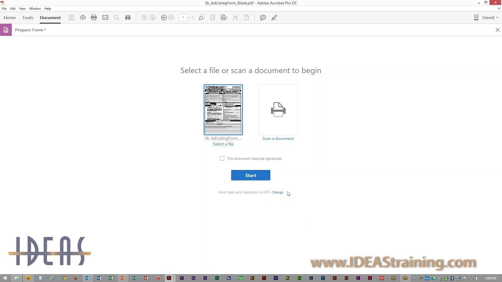This screenshot has width=502, height=282.
Task: Switch to the Document tab
Action: (x=50, y=18)
